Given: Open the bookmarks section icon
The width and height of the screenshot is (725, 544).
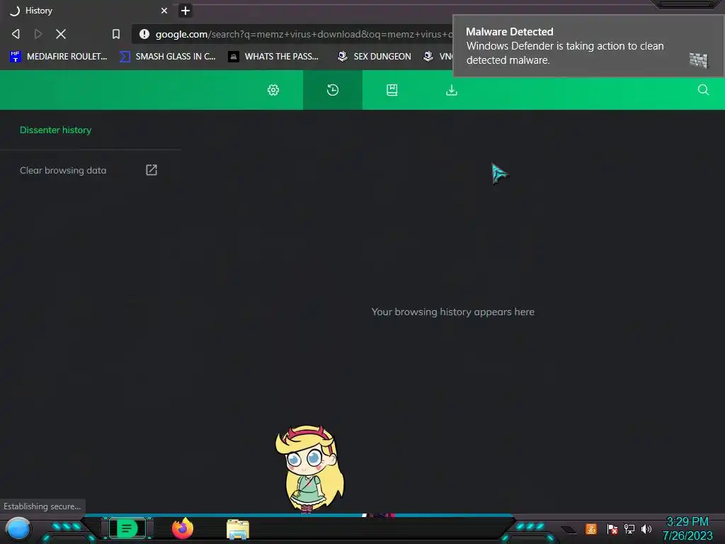Looking at the screenshot, I should [x=392, y=90].
